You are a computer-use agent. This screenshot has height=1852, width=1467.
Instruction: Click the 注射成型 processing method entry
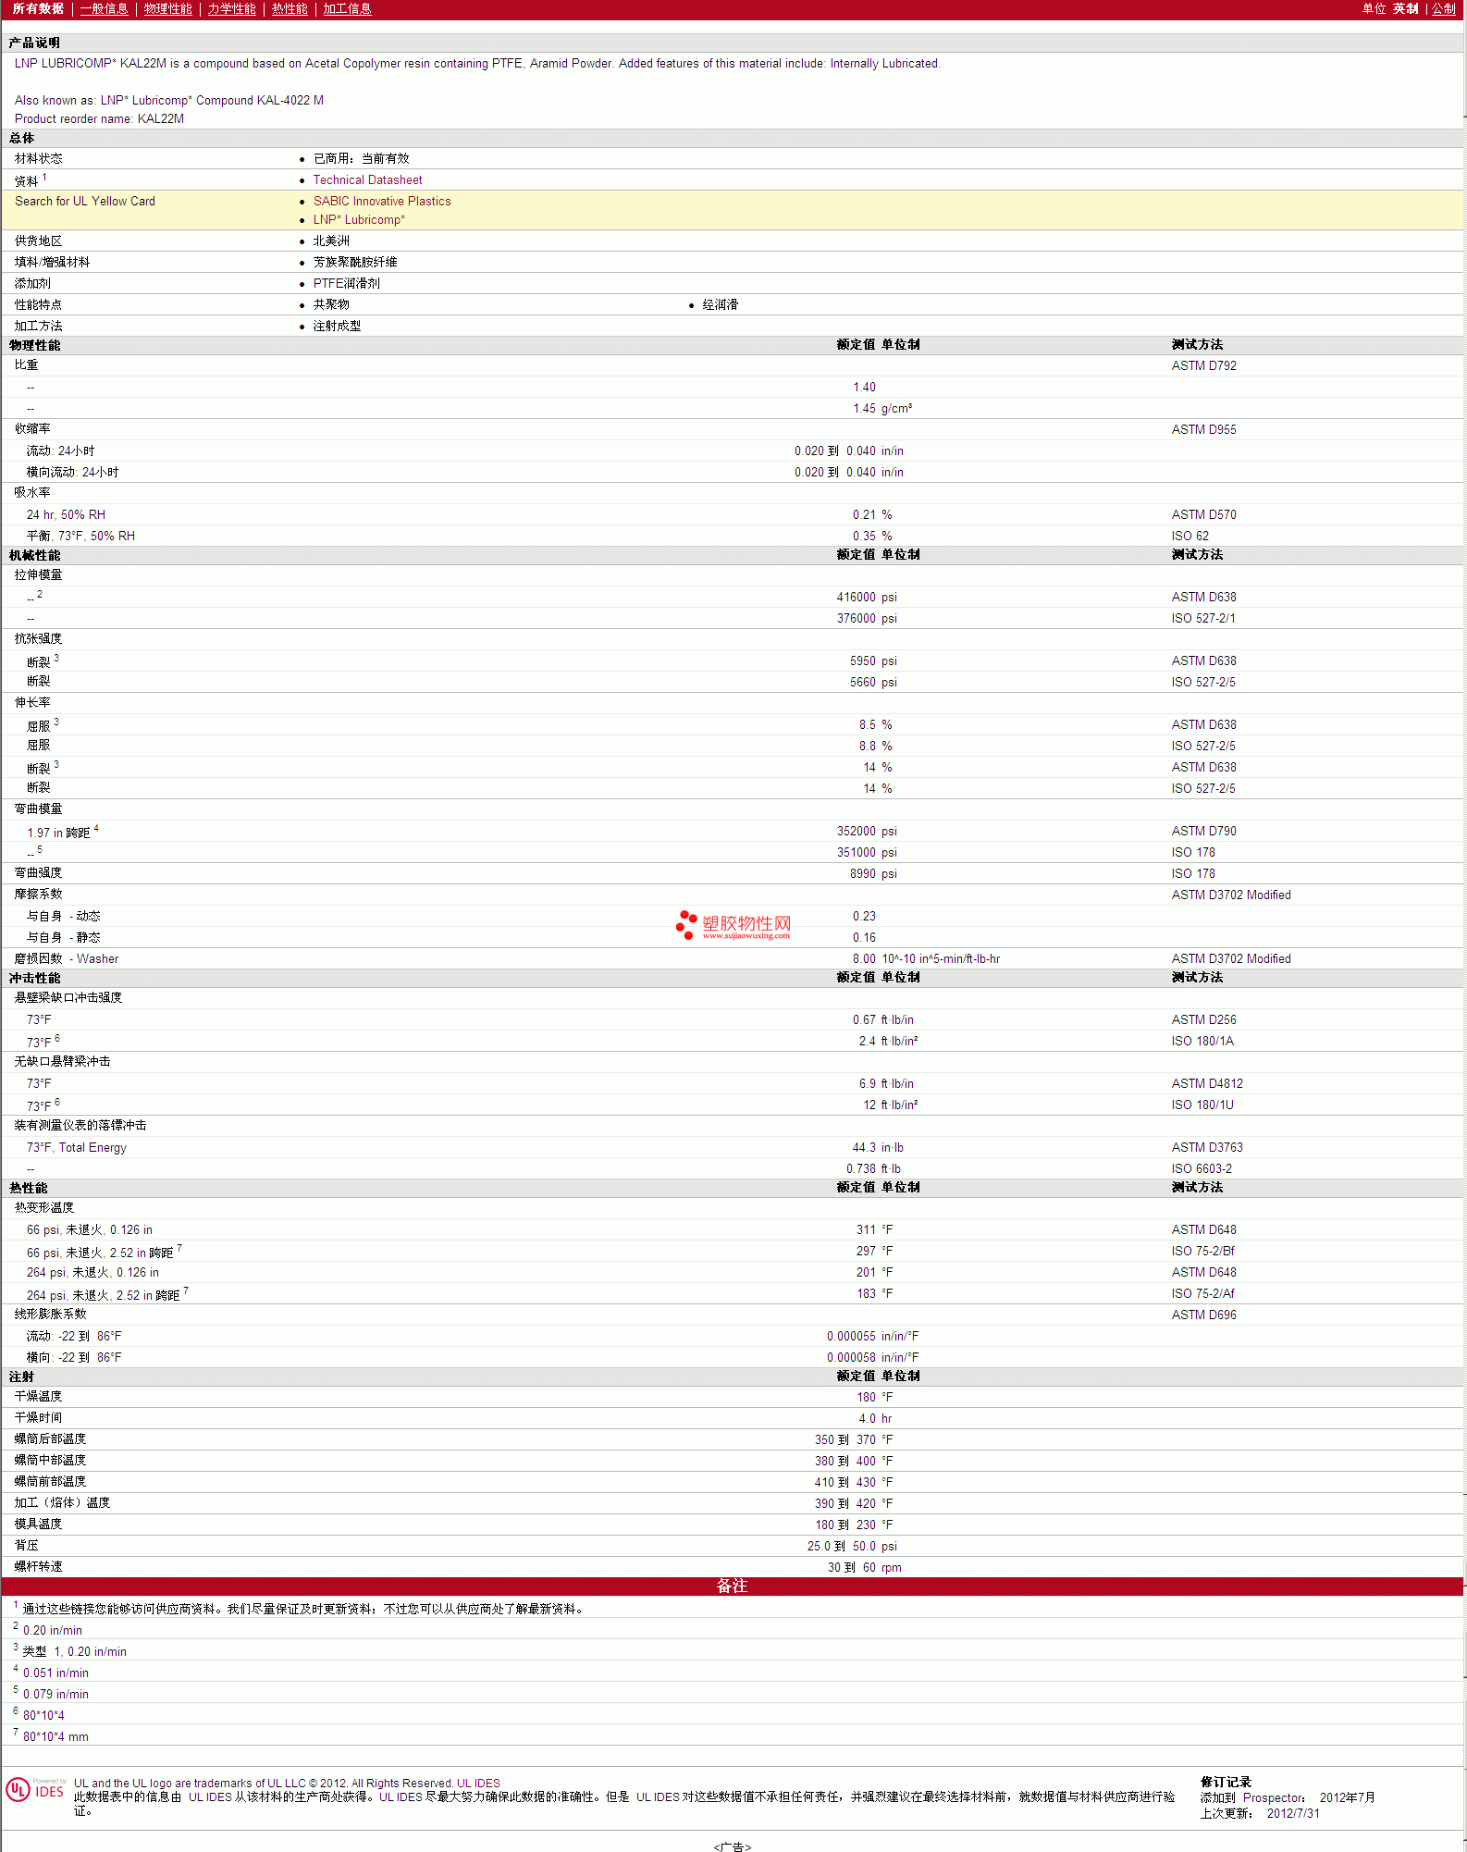click(x=337, y=327)
